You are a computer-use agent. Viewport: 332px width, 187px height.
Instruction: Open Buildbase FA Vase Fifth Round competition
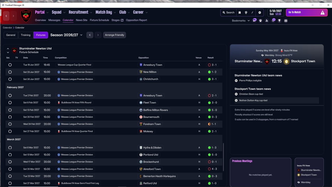click(x=74, y=103)
